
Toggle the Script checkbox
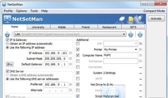(x=78, y=96)
